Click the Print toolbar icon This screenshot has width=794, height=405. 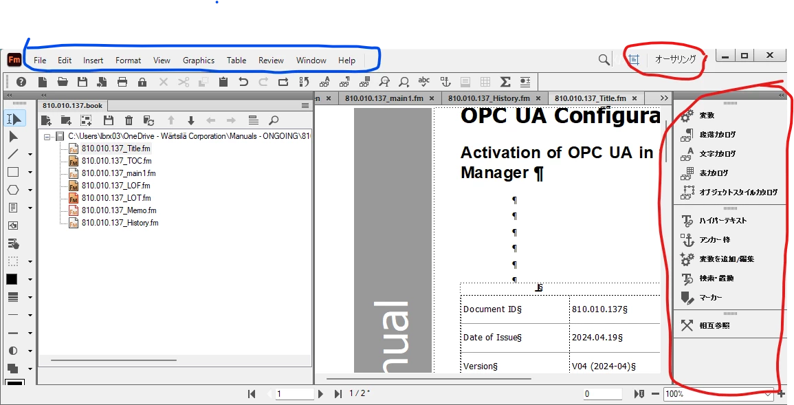(122, 82)
